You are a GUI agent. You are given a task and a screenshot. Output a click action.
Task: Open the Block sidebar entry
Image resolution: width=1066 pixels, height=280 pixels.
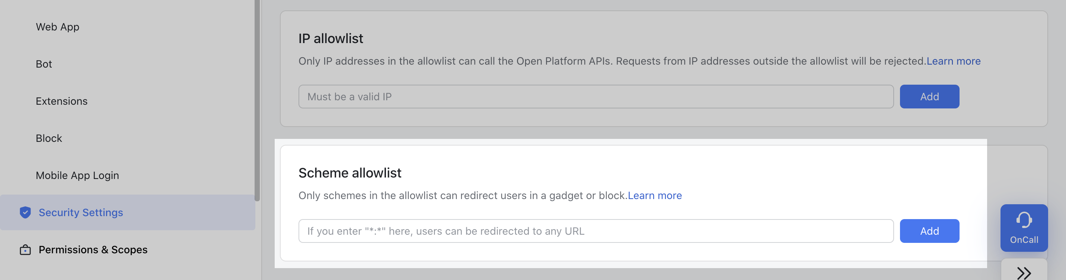pyautogui.click(x=49, y=139)
